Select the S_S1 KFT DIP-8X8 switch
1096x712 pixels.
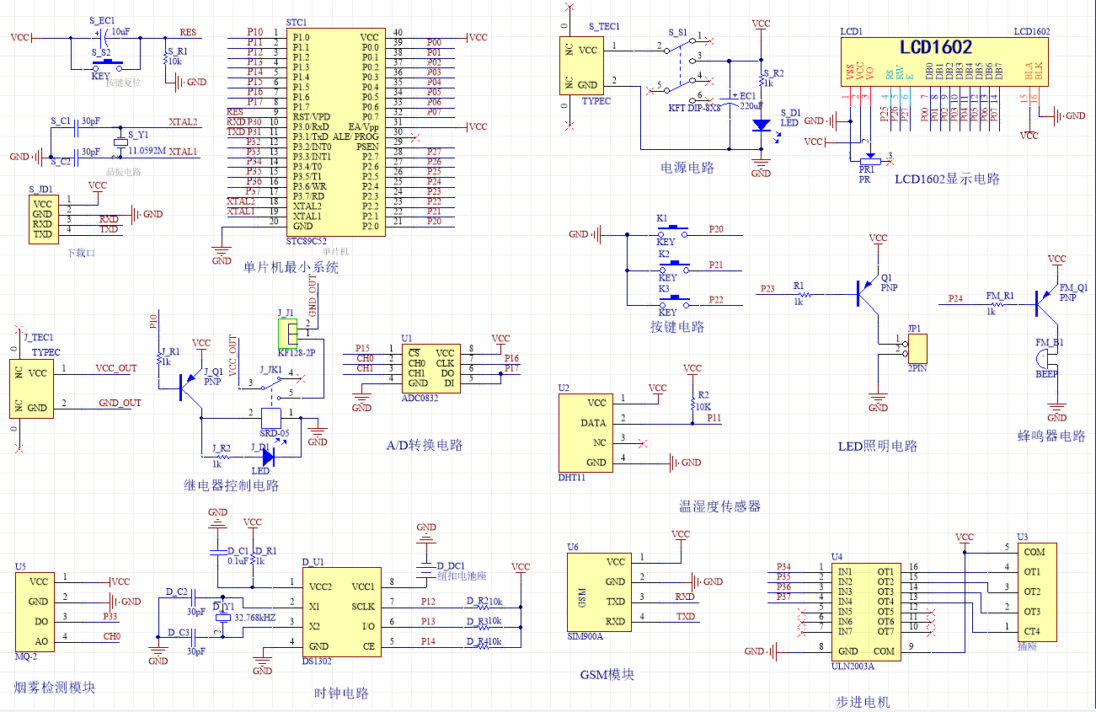tap(684, 69)
